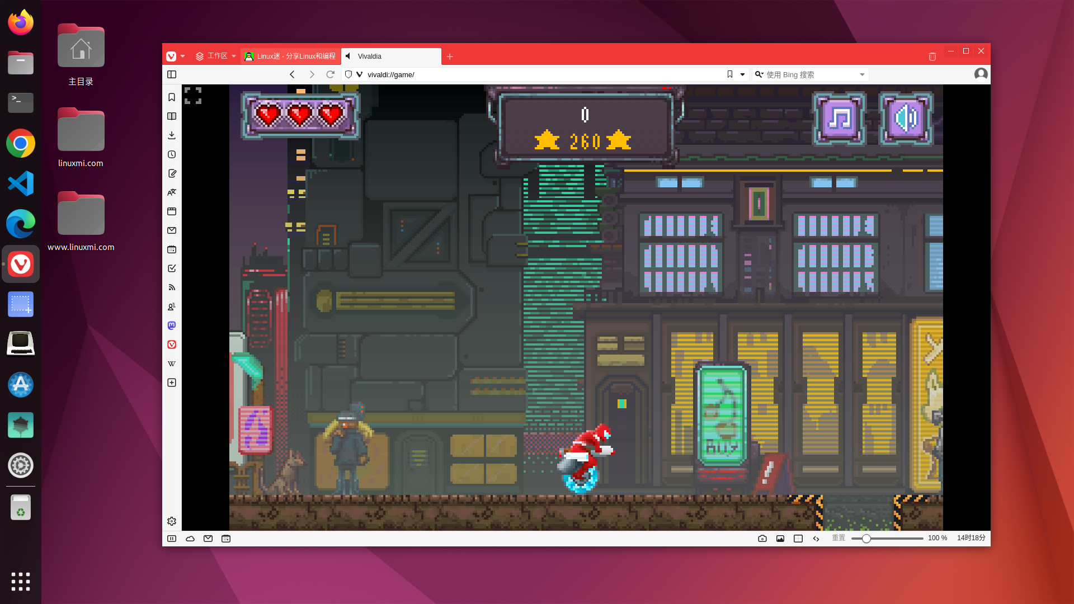Open the Reading List panel

click(x=172, y=116)
